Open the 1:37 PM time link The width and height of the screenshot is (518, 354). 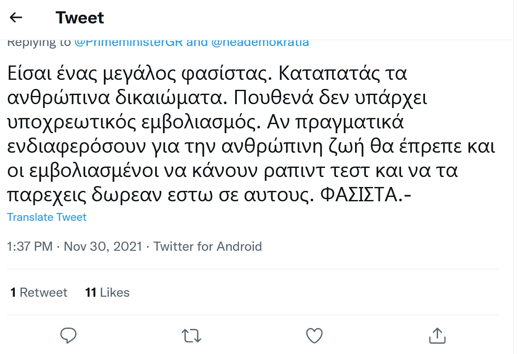click(30, 247)
